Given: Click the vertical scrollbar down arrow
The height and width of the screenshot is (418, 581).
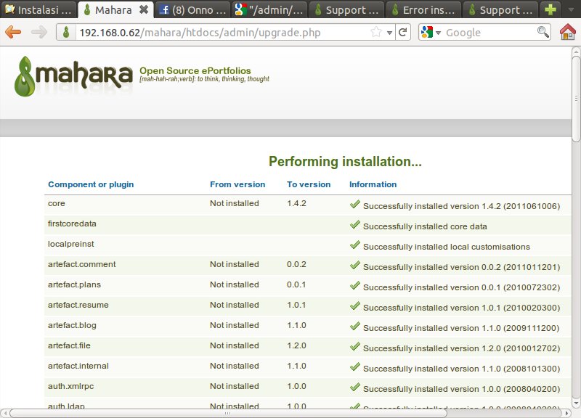Looking at the screenshot, I should pyautogui.click(x=576, y=403).
